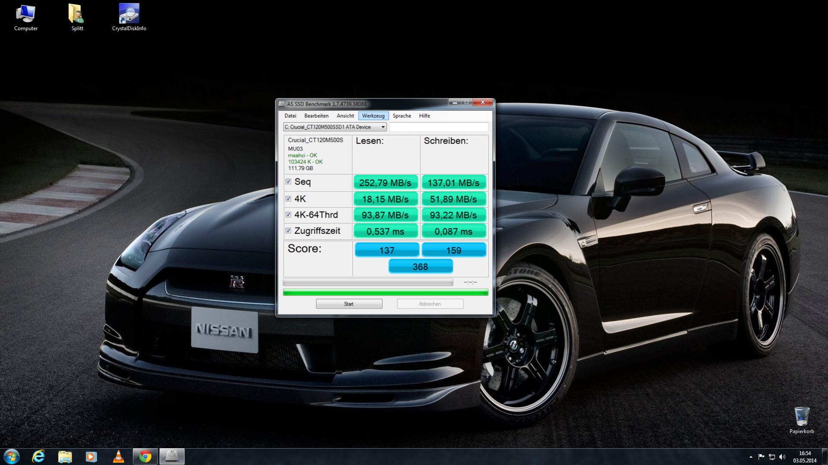Select the AS SSD Benchmark taskbar button

coord(172,456)
